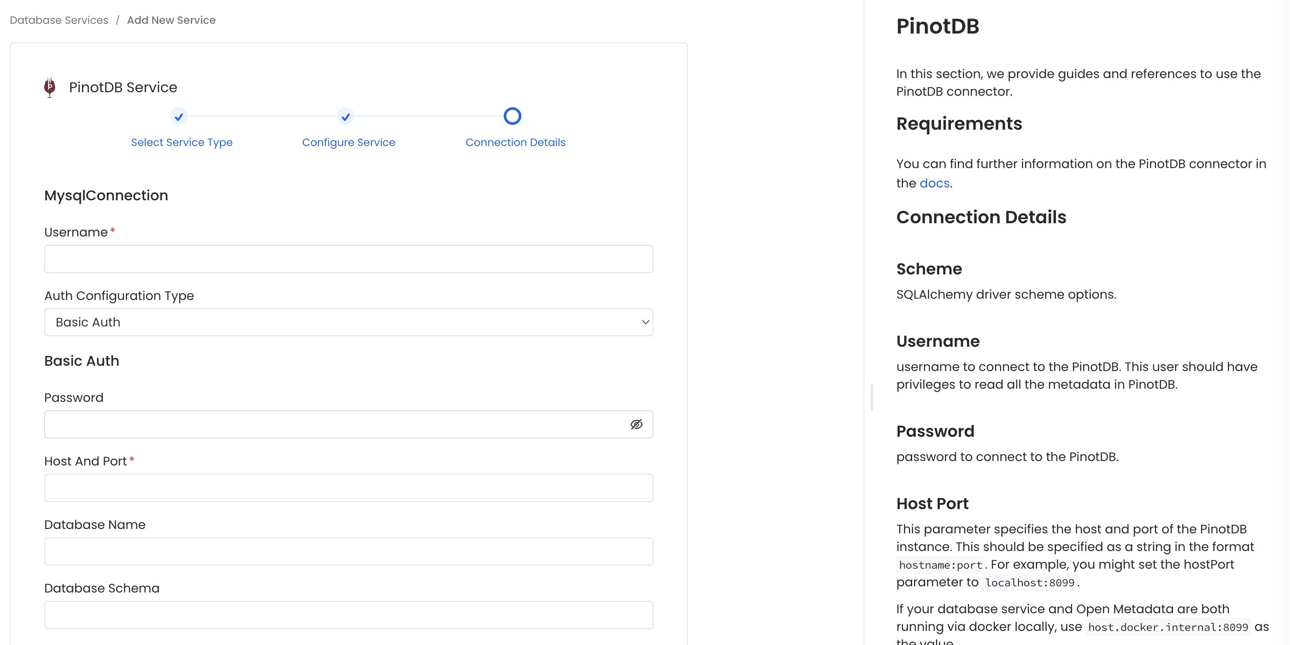Expand the Basic Auth selector chevron
Screen dimensions: 1290x645
point(645,322)
